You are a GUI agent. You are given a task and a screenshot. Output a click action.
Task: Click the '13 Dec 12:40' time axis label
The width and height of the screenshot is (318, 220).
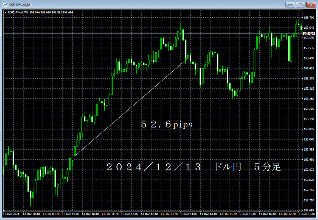pos(149,214)
